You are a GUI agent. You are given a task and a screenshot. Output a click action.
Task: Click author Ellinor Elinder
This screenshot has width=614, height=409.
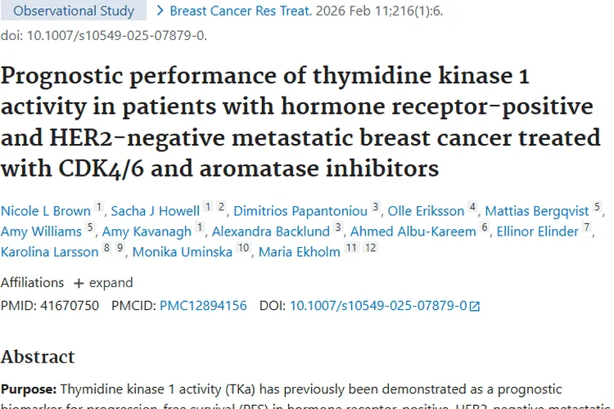coord(538,231)
